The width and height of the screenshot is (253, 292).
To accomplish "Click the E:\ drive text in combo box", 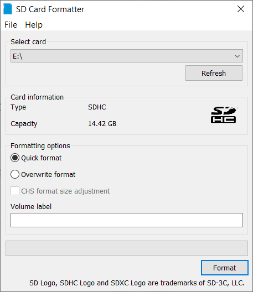I will pos(18,56).
